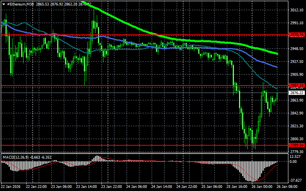Click the 24 Jan 06:00 time label
Viewport: 306px width, 191px height.
[137, 187]
